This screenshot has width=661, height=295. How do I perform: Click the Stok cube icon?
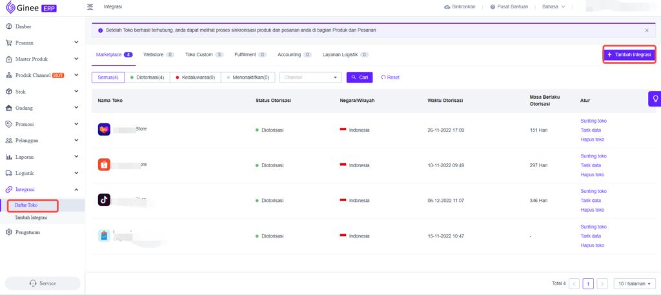coord(9,92)
